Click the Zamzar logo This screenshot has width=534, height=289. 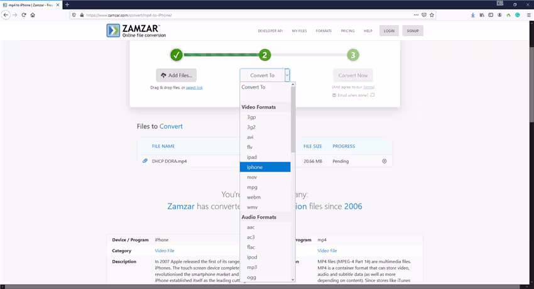pyautogui.click(x=136, y=30)
